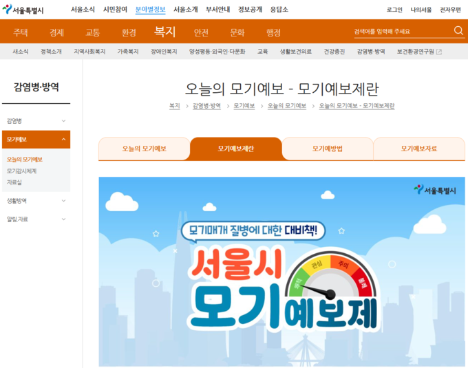Viewport: 468px width, 368px height.
Task: Select 문화 in the orange category bar
Action: [x=237, y=32]
